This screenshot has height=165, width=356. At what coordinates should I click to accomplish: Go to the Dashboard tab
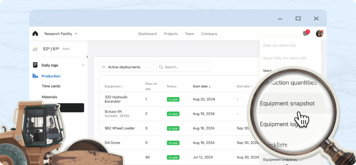click(147, 34)
